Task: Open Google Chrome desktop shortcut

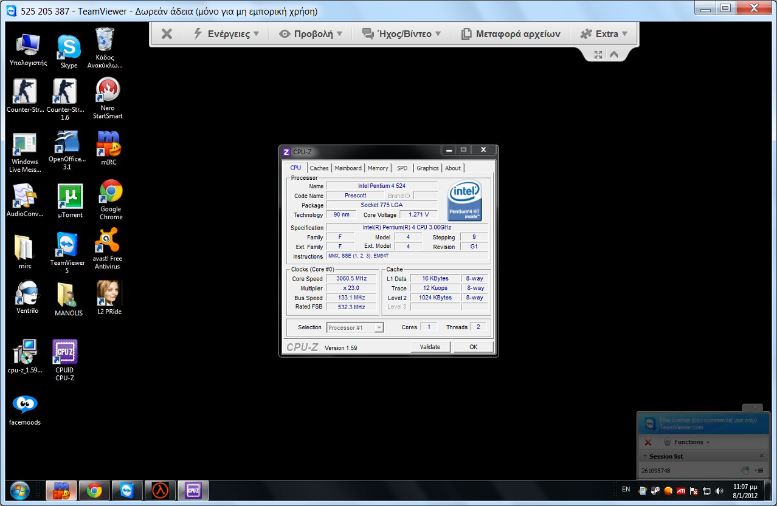Action: pyautogui.click(x=111, y=200)
